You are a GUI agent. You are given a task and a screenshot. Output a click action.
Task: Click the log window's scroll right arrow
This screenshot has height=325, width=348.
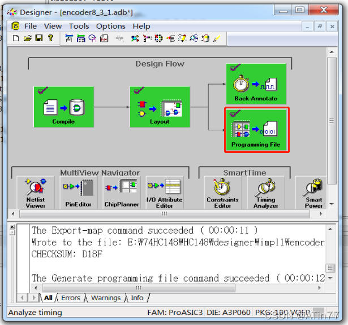click(x=319, y=288)
